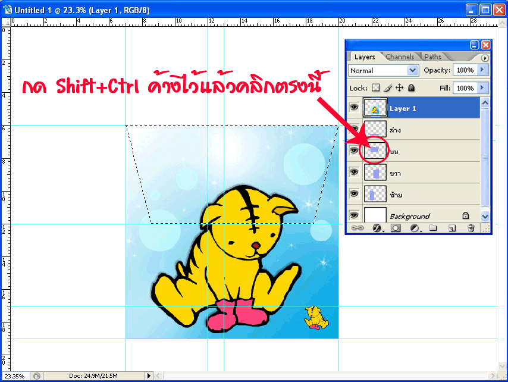Viewport: 508px width, 382px height.
Task: Hide the ซ้าย layer
Action: pos(354,193)
